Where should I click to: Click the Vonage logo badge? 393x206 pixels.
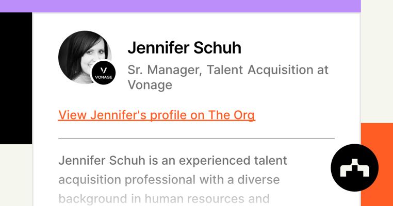tap(103, 72)
